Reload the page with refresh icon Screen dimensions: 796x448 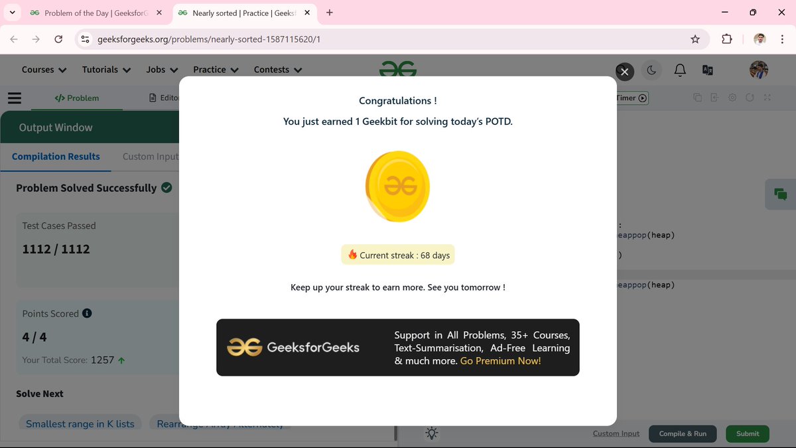(58, 39)
